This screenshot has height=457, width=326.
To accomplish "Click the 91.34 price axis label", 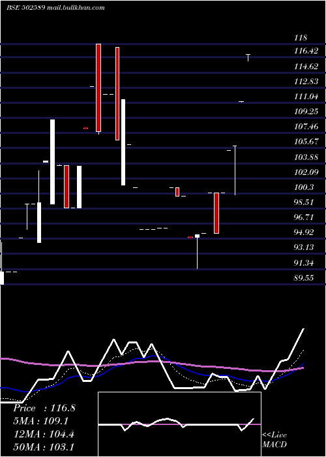I will 304,263.
